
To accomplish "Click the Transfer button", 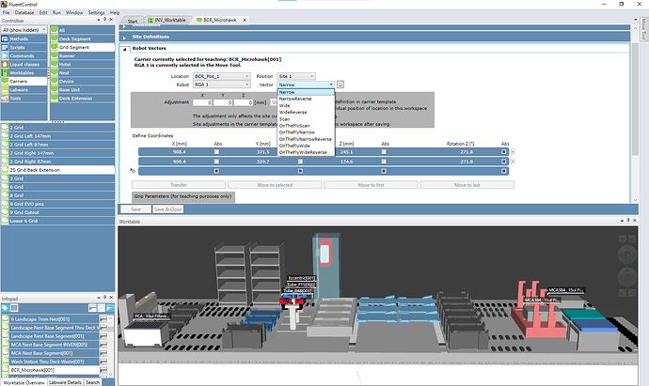I will [x=179, y=185].
